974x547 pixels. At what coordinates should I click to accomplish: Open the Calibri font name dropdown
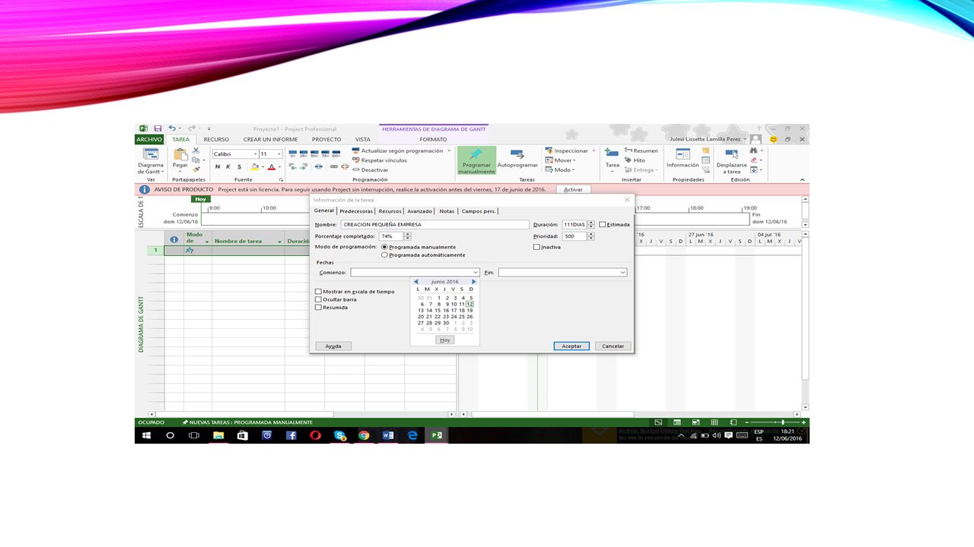(x=255, y=154)
